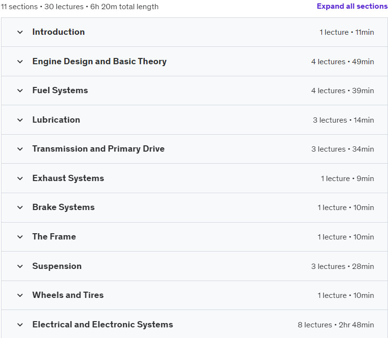Expand Engine Design and Basic Theory chevron
The width and height of the screenshot is (388, 338).
[x=20, y=61]
